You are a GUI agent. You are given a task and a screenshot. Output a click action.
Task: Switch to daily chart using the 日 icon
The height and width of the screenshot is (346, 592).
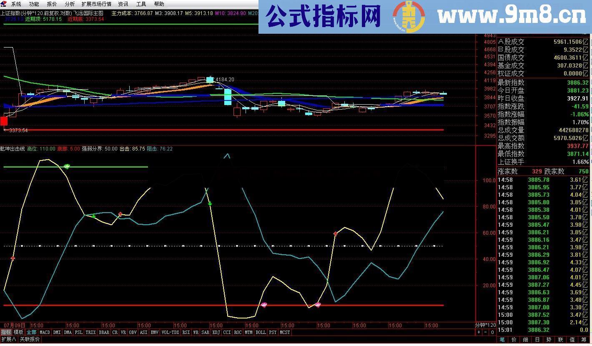tap(536, 339)
